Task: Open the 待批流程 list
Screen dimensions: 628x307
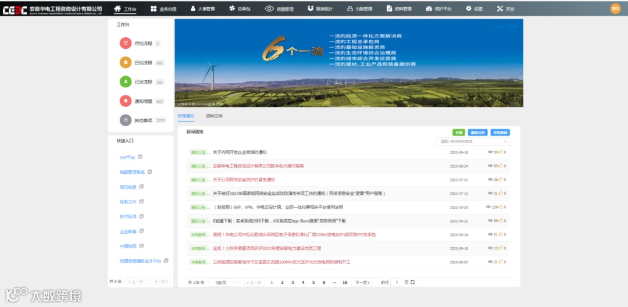Action: click(x=144, y=44)
